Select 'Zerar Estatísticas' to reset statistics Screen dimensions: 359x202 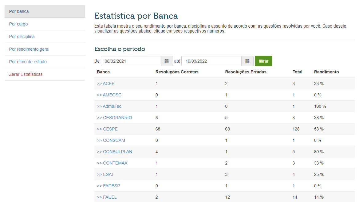click(26, 74)
